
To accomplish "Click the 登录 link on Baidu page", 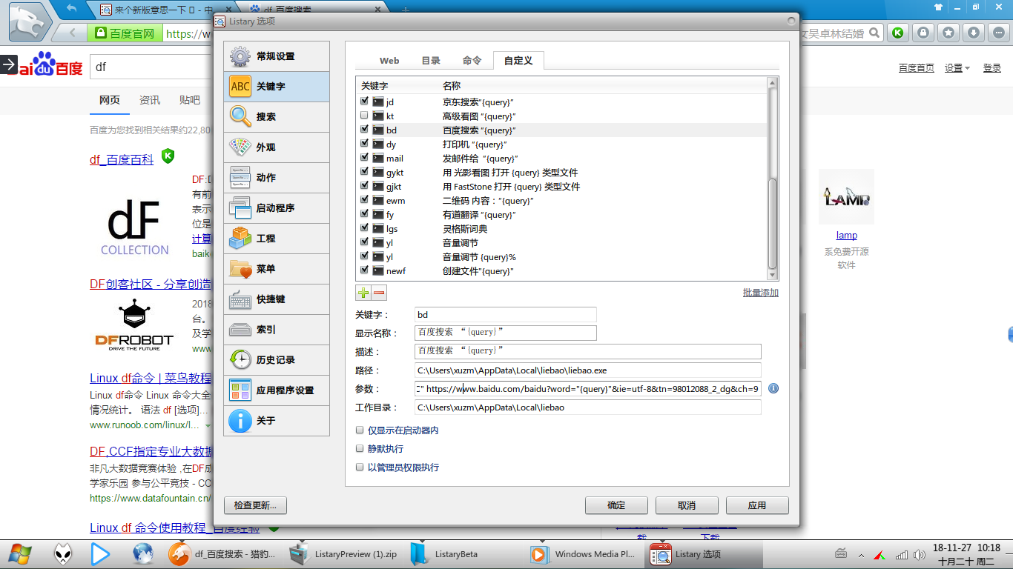I will pos(992,68).
